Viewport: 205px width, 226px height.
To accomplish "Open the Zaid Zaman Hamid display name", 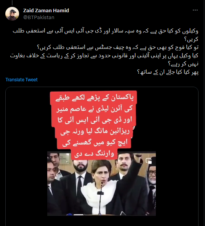I will point(46,11).
